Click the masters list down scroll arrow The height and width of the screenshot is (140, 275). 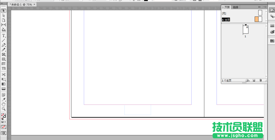coord(266,21)
